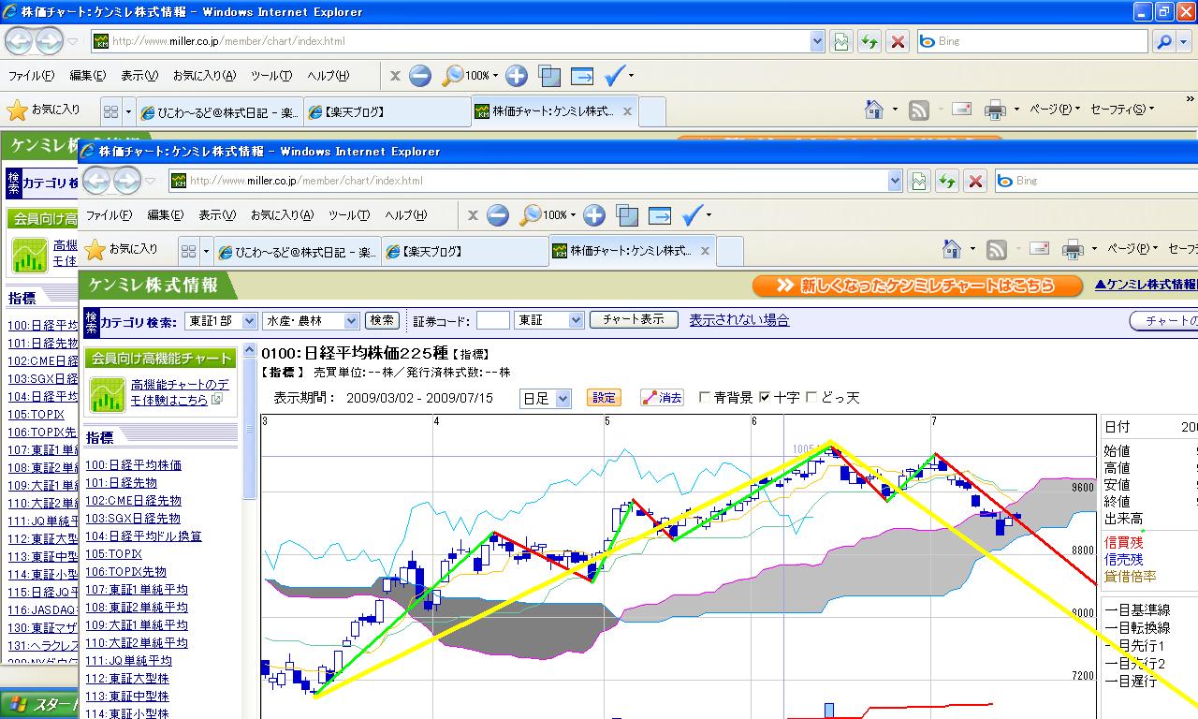Enable the 青背景 checkbox

coord(705,398)
